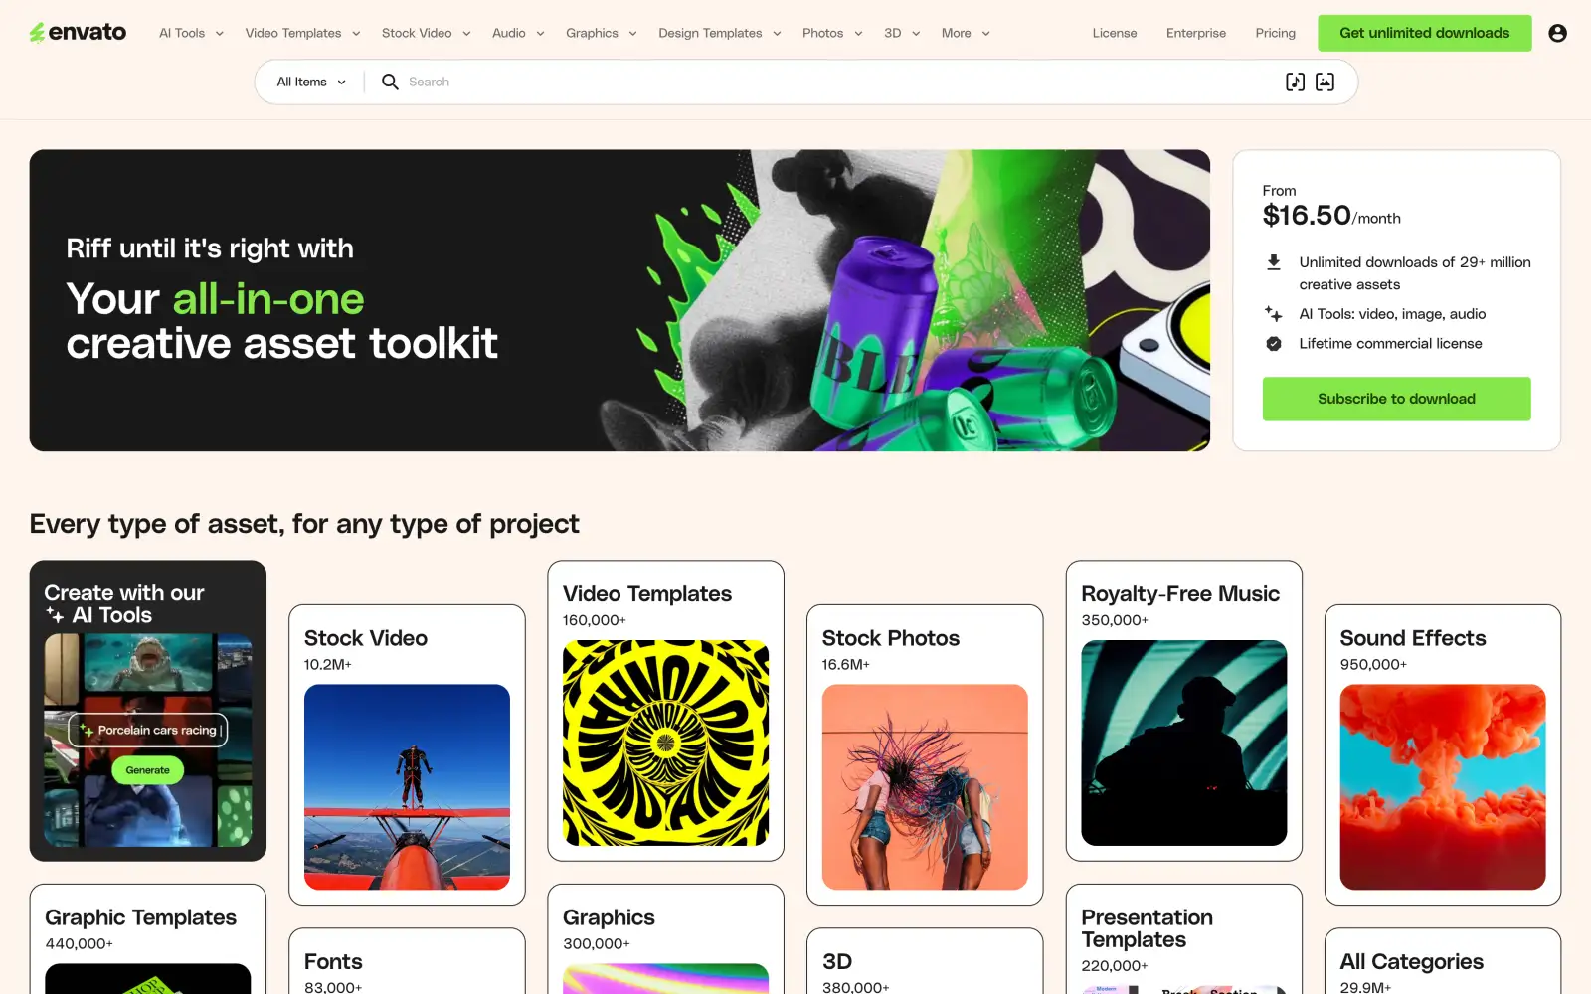The width and height of the screenshot is (1591, 994).
Task: Open the Royalty-Free Music silhouette thumbnail
Action: pos(1183,743)
